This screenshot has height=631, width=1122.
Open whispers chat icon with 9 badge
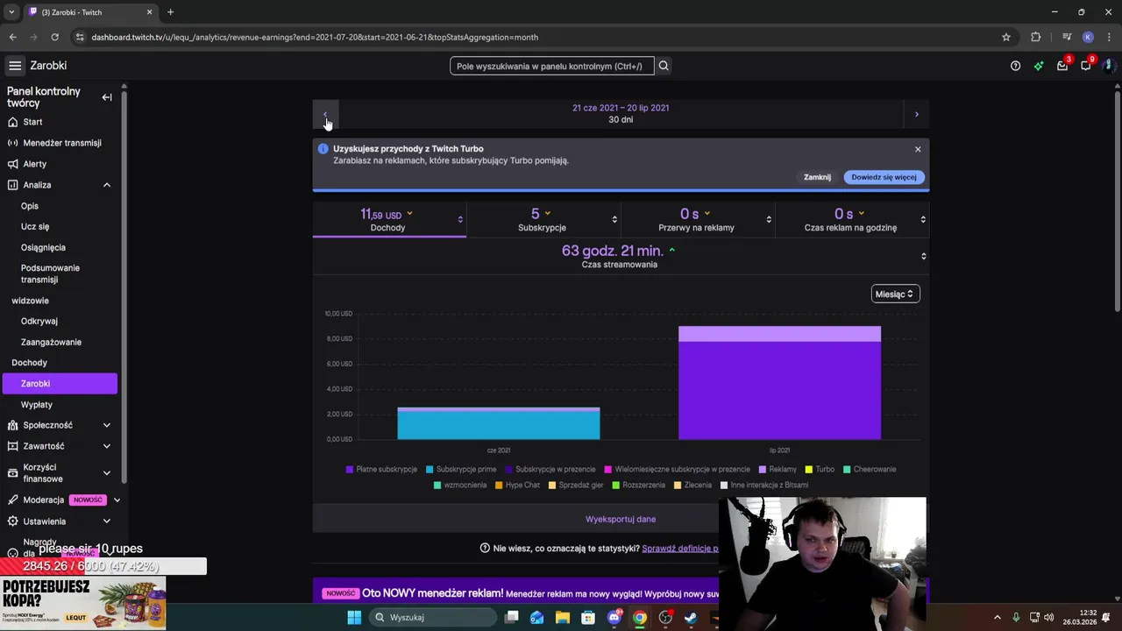point(1086,66)
